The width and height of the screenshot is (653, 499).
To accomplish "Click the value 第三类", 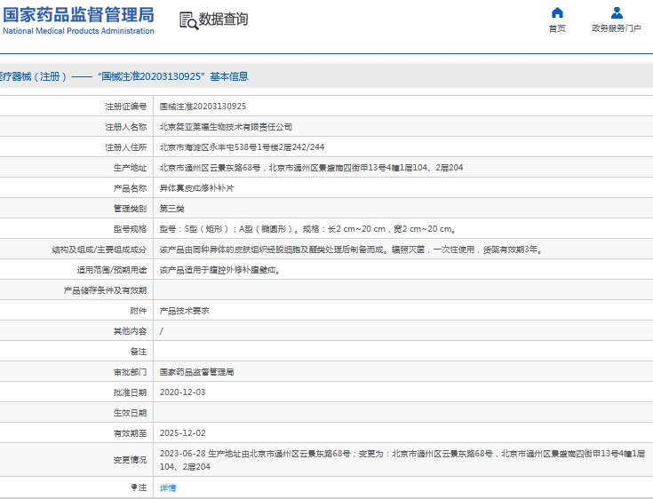I will tap(172, 209).
